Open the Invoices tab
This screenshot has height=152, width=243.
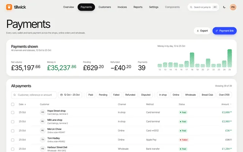coord(122,7)
